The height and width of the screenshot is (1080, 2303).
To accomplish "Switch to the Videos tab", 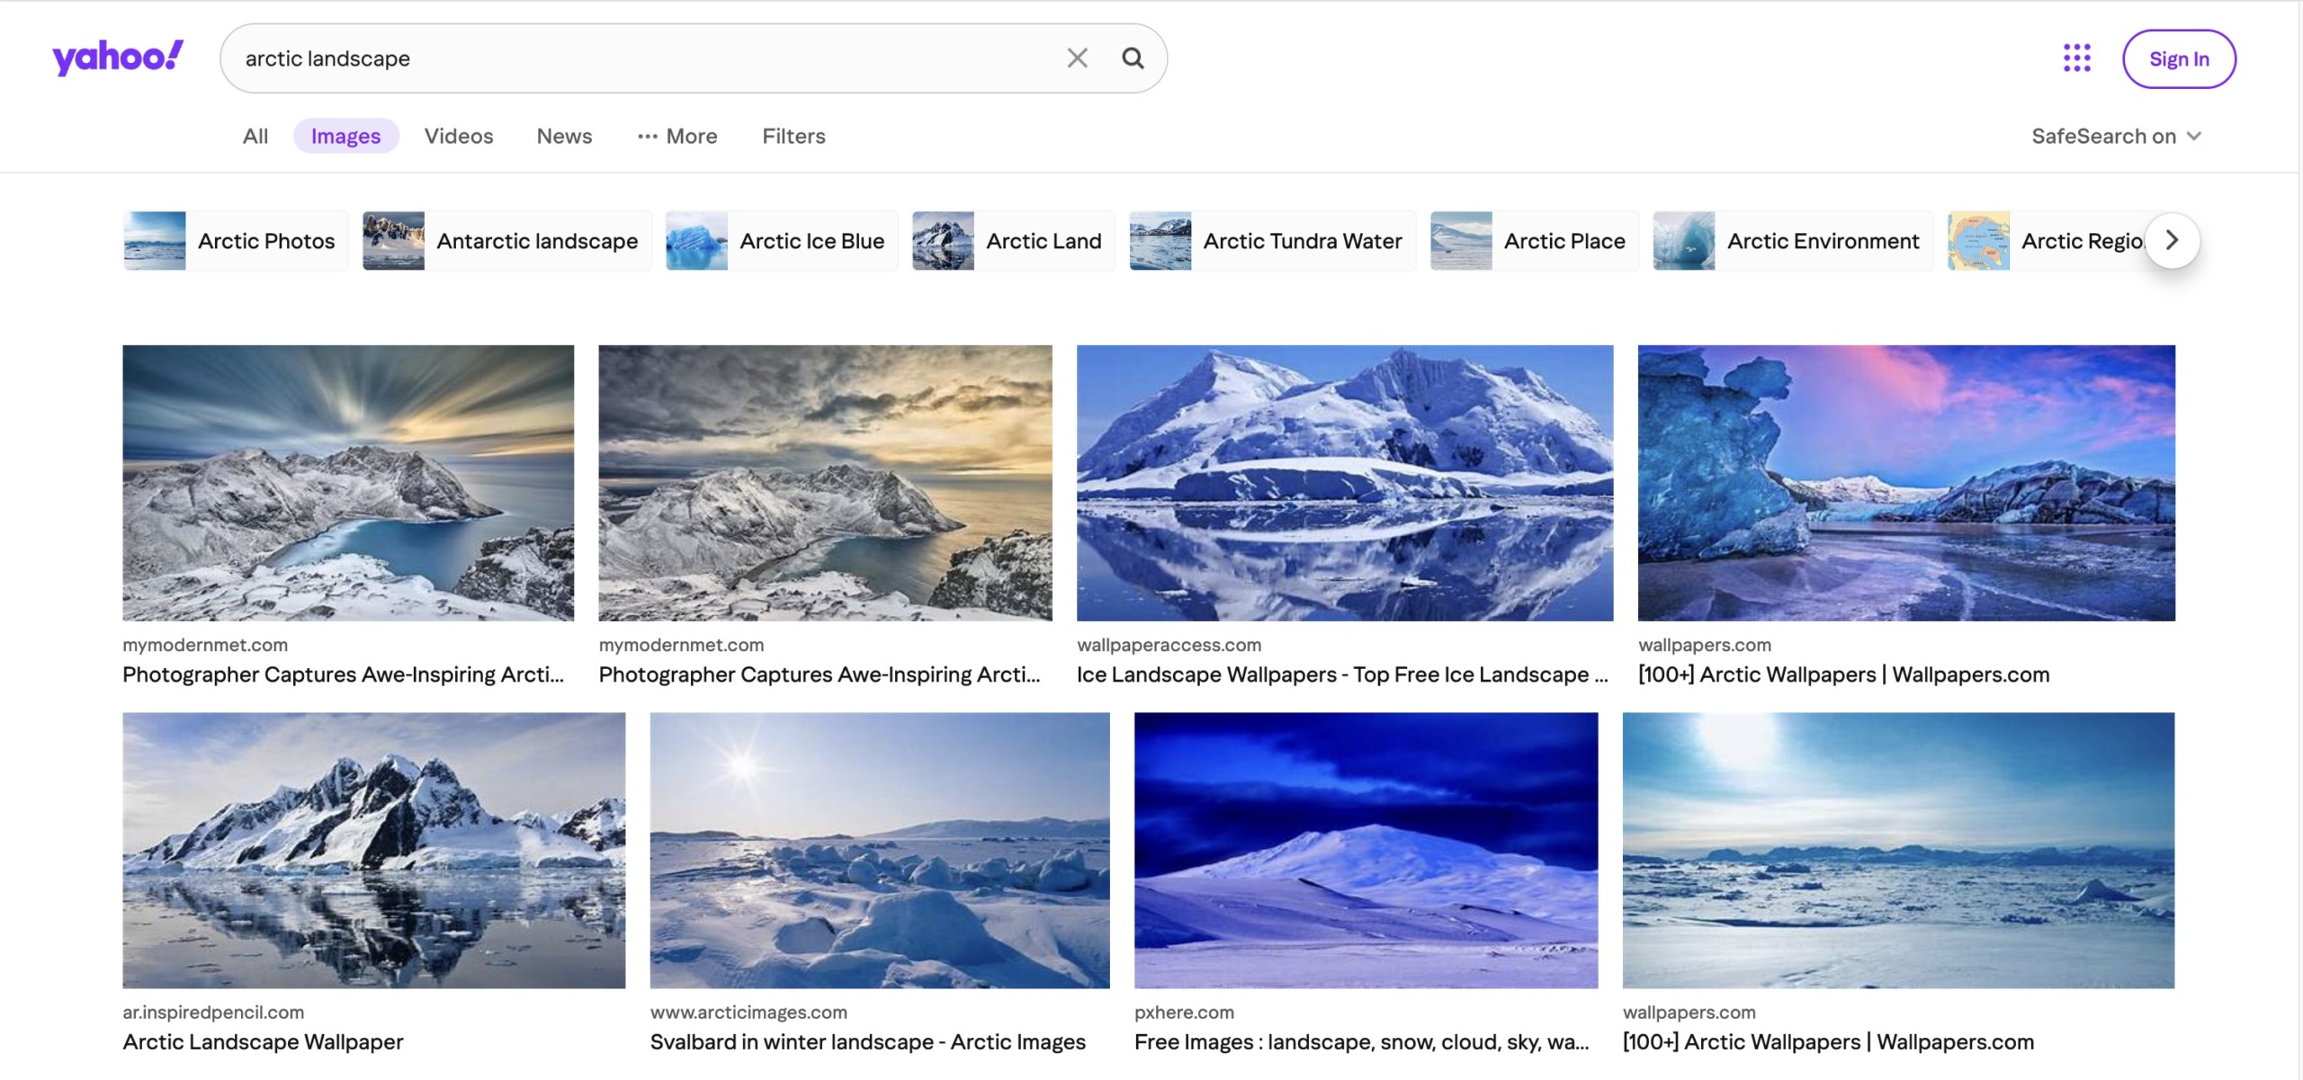I will [x=459, y=136].
